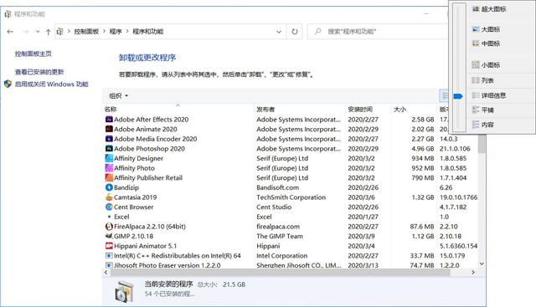Open turn Windows features on or off link
Image resolution: width=536 pixels, height=307 pixels.
(51, 84)
